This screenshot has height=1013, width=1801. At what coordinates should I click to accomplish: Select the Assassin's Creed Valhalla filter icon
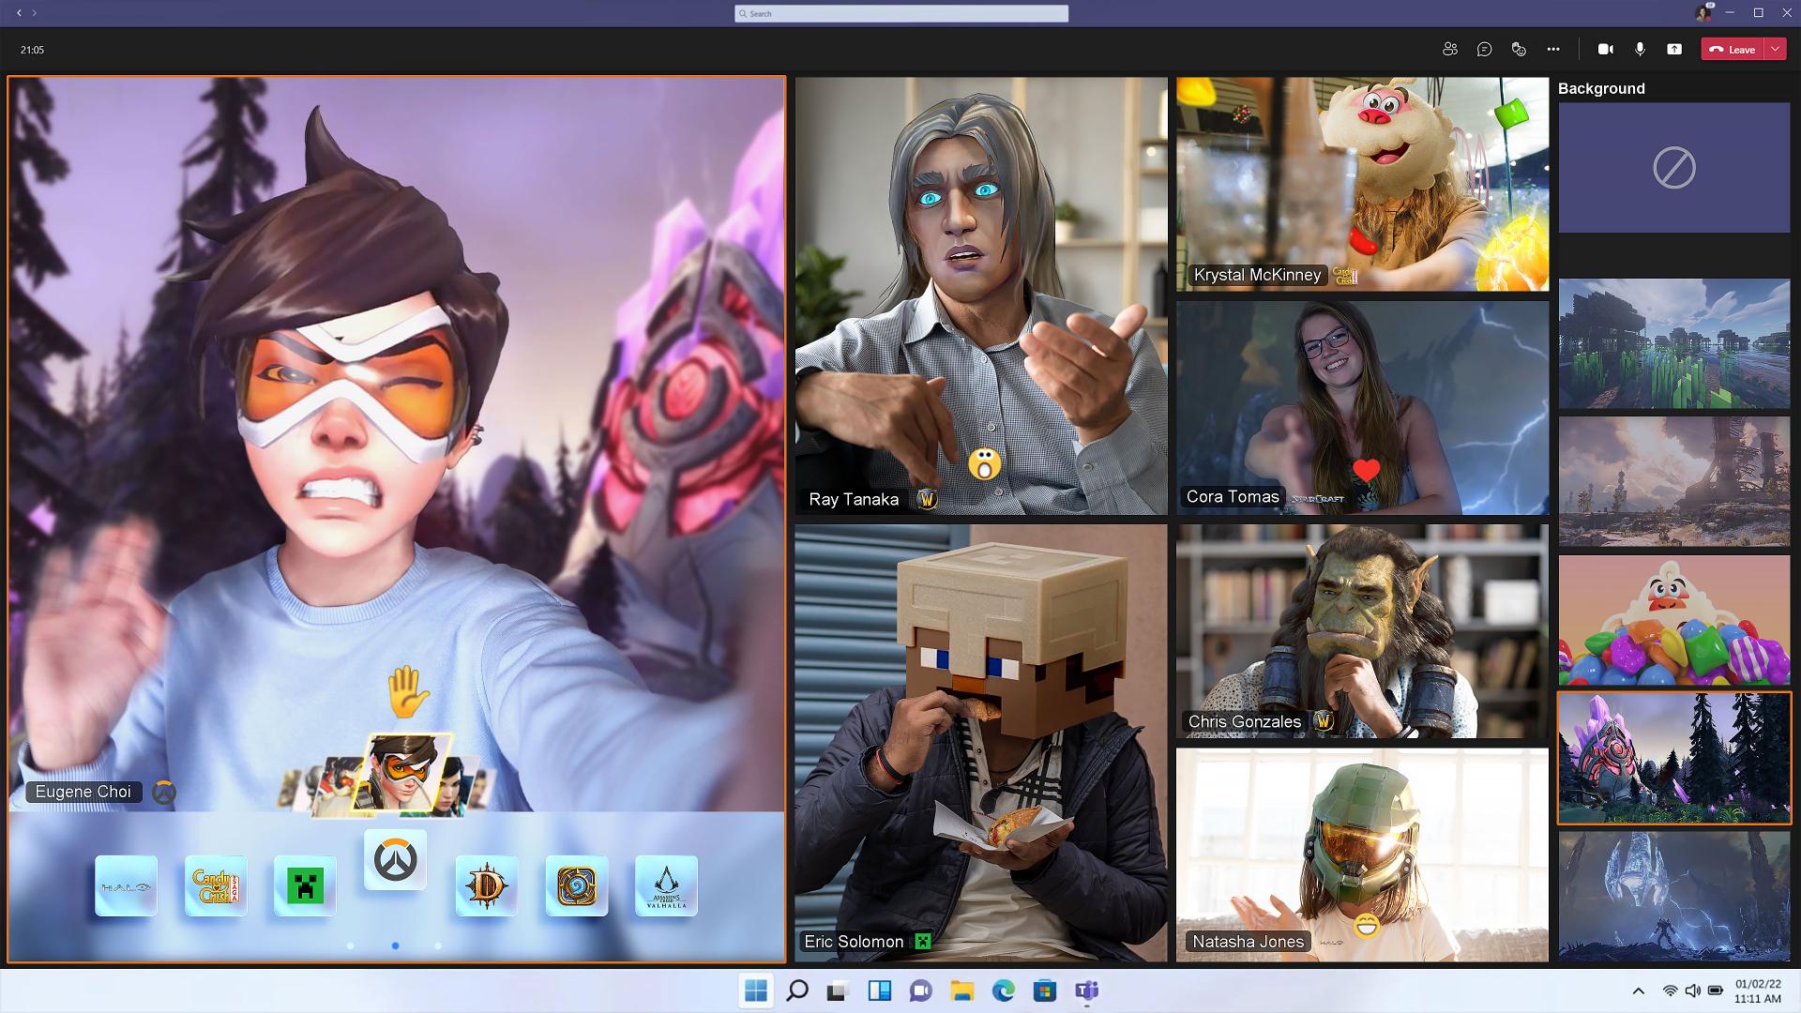pos(666,885)
